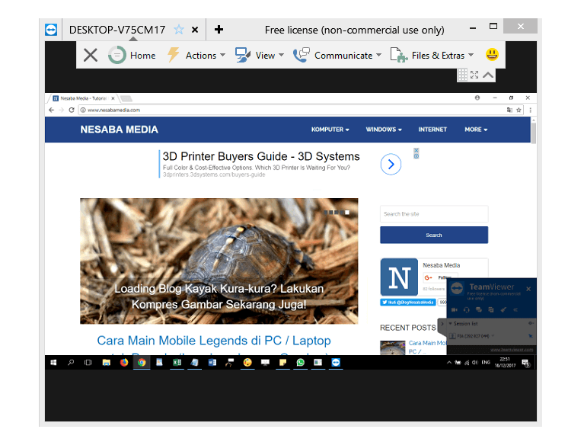Open the Actions dropdown menu
This screenshot has height=442, width=584.
click(196, 55)
